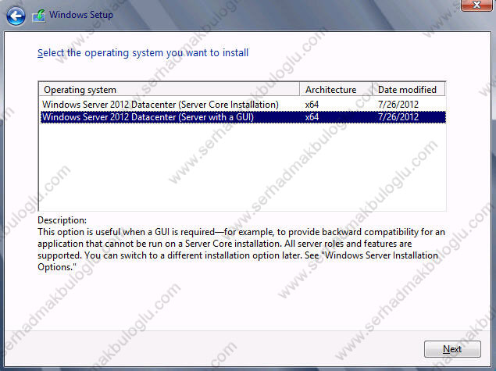The height and width of the screenshot is (371, 496).
Task: Select the Server with a GUI row
Action: tap(243, 117)
